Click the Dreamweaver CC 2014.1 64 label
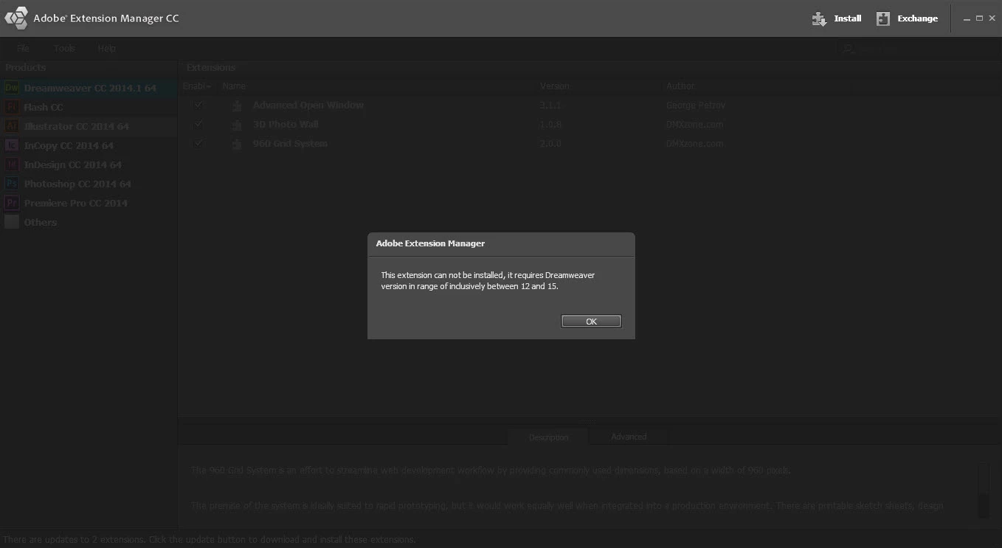 (x=90, y=88)
